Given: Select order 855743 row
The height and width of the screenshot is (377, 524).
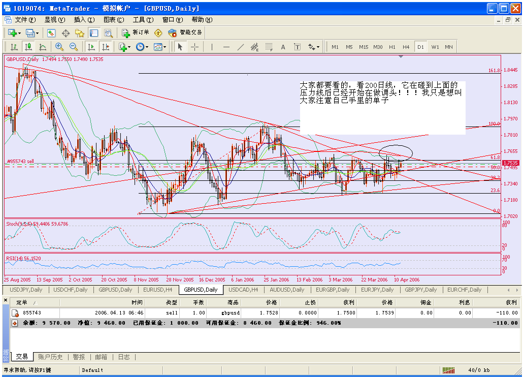Looking at the screenshot, I should [266, 313].
